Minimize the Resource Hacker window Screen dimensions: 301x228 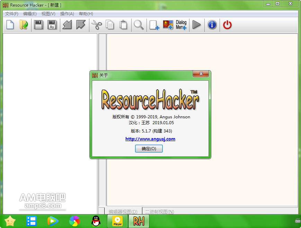(x=268, y=4)
